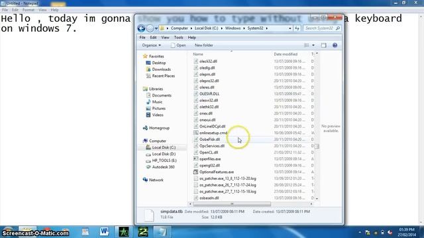Viewport: 424px width, 238px height.
Task: Select Homegroup in the navigation pane
Action: click(156, 128)
